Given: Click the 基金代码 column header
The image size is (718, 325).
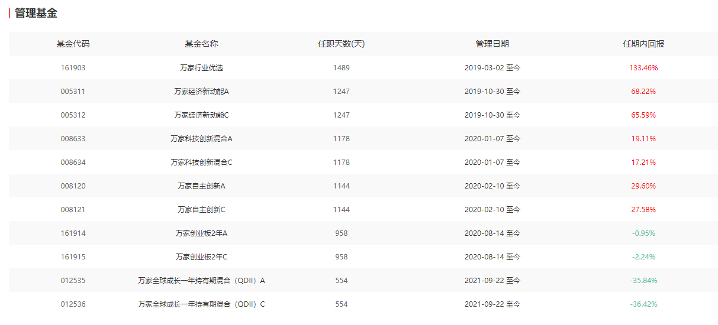Looking at the screenshot, I should 73,44.
